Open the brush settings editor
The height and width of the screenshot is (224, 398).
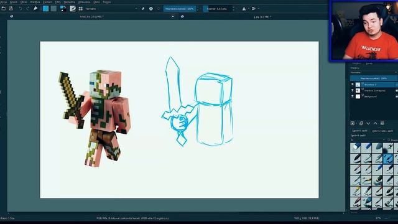73,9
